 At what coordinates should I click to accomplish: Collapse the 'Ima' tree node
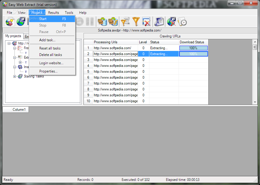14,67
